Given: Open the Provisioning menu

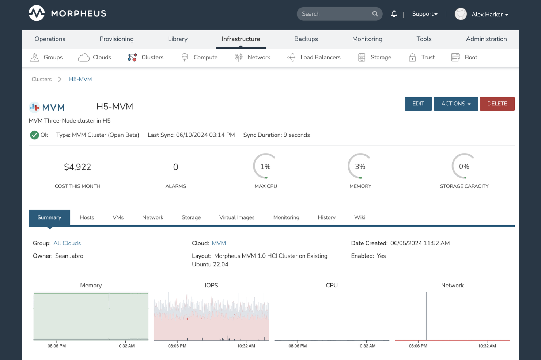Looking at the screenshot, I should [117, 39].
